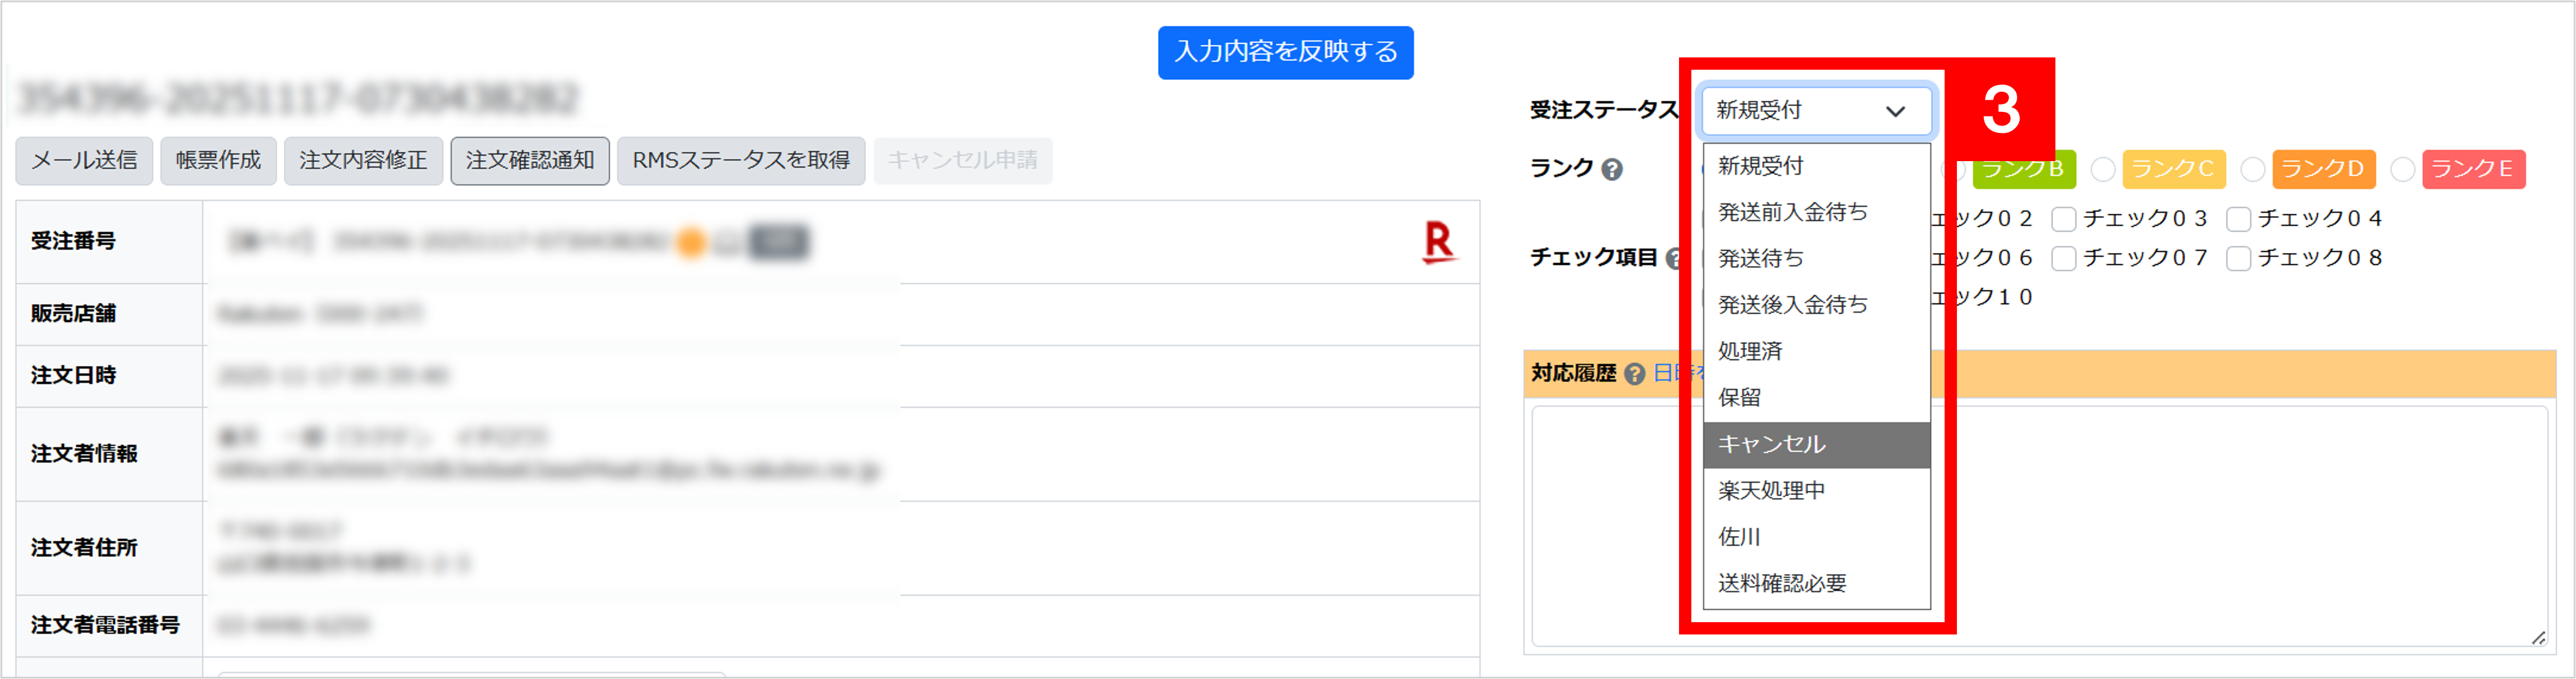Click the ランク help question icon
The height and width of the screenshot is (679, 2576).
1611,169
